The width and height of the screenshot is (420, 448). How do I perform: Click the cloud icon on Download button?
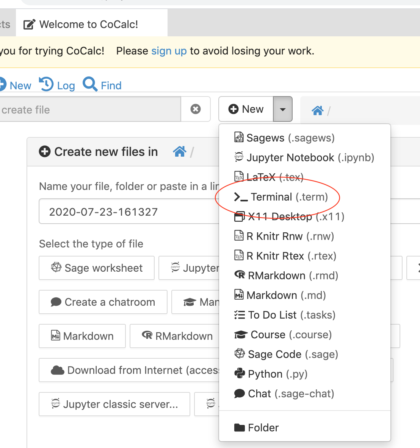pos(58,370)
